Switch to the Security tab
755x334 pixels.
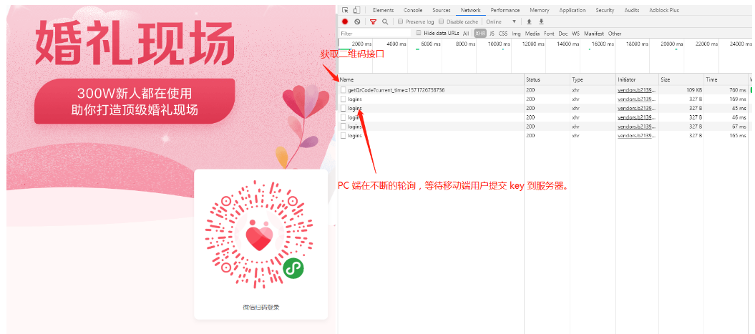(x=605, y=10)
